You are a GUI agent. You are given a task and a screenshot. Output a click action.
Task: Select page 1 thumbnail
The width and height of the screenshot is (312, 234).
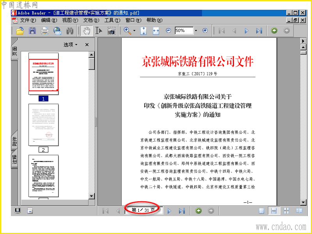(43, 74)
